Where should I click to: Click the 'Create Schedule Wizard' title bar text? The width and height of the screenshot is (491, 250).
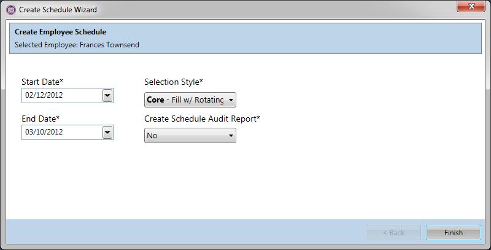click(58, 10)
